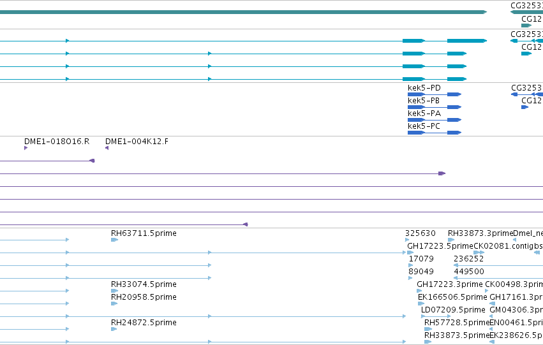Select the GH17161.3pr EST label
The image size is (543, 345).
[516, 297]
